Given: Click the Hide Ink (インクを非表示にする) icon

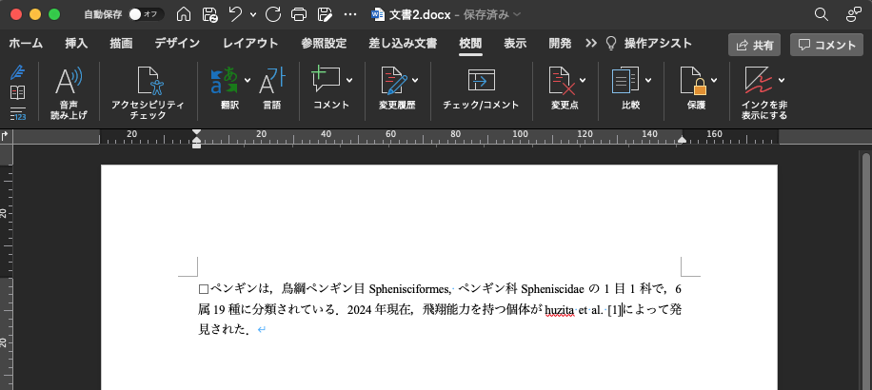Looking at the screenshot, I should click(x=758, y=82).
